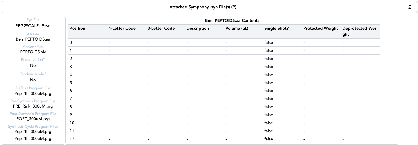Click the 1-Letter Code column header
Image resolution: width=418 pixels, height=145 pixels.
122,28
